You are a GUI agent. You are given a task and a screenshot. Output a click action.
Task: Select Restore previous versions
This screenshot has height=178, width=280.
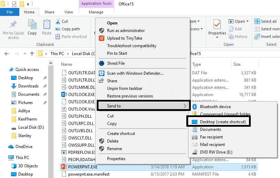click(130, 96)
